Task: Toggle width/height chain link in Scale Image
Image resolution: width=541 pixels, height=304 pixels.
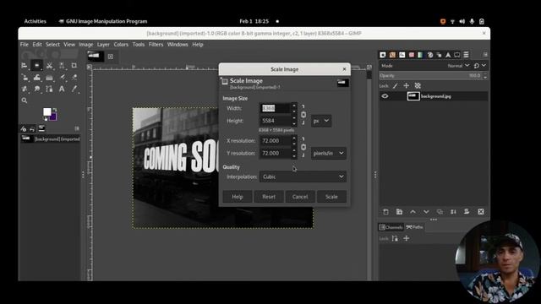Action: point(303,115)
